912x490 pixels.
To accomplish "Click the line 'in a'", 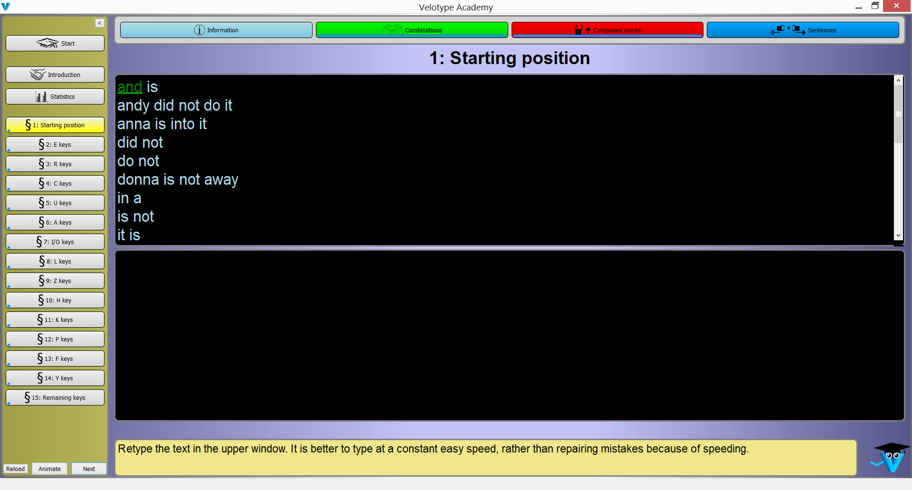I will [x=129, y=198].
